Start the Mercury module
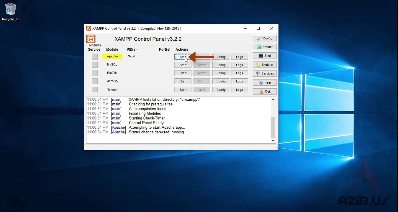This screenshot has width=398, height=212. pos(183,82)
